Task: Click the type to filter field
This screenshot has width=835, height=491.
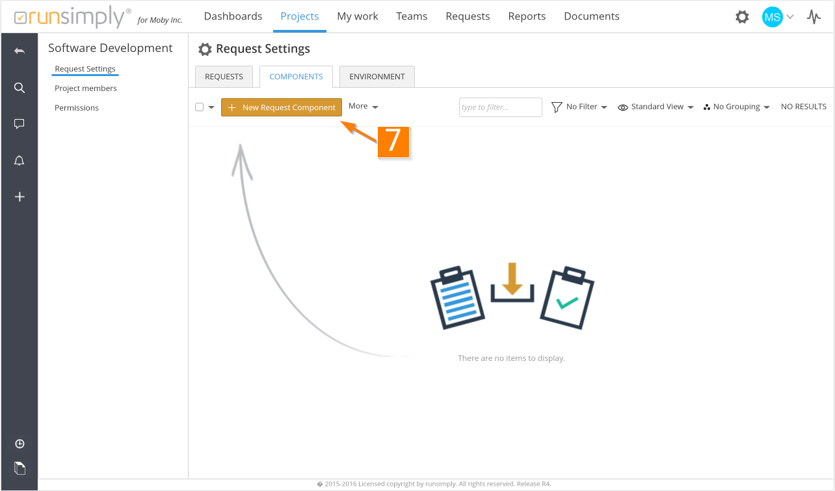Action: point(500,107)
